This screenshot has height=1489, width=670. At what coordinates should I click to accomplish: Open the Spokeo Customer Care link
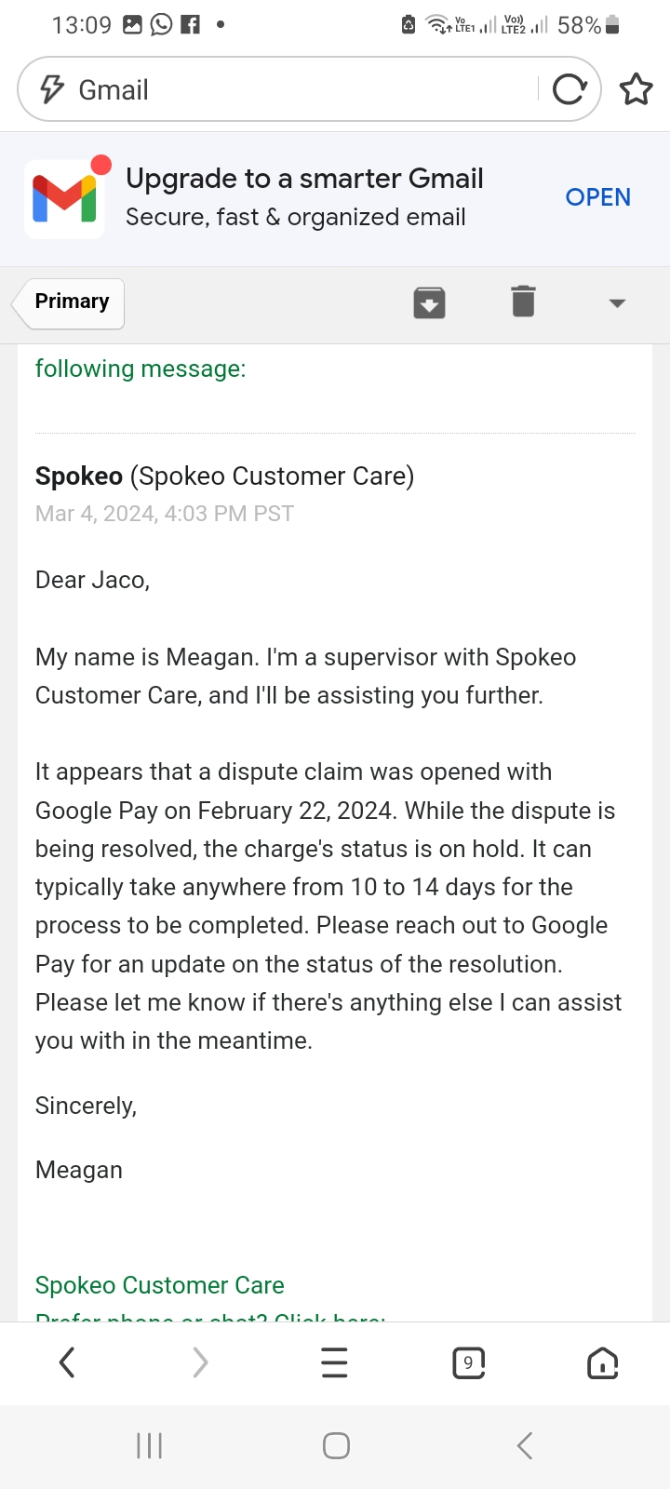pos(160,1285)
